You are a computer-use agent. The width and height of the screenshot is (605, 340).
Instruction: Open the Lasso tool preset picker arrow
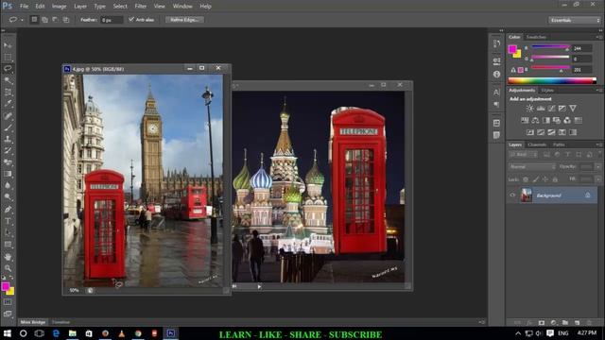coord(22,20)
